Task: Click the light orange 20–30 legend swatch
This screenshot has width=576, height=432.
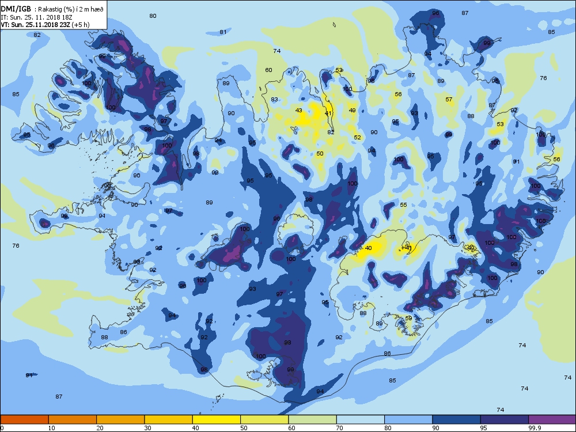Action: pos(120,419)
